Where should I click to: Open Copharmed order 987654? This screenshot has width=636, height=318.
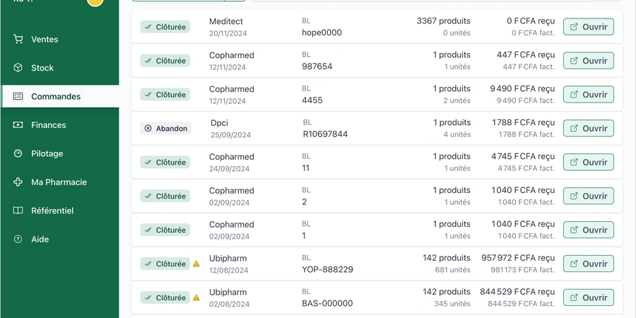click(588, 61)
